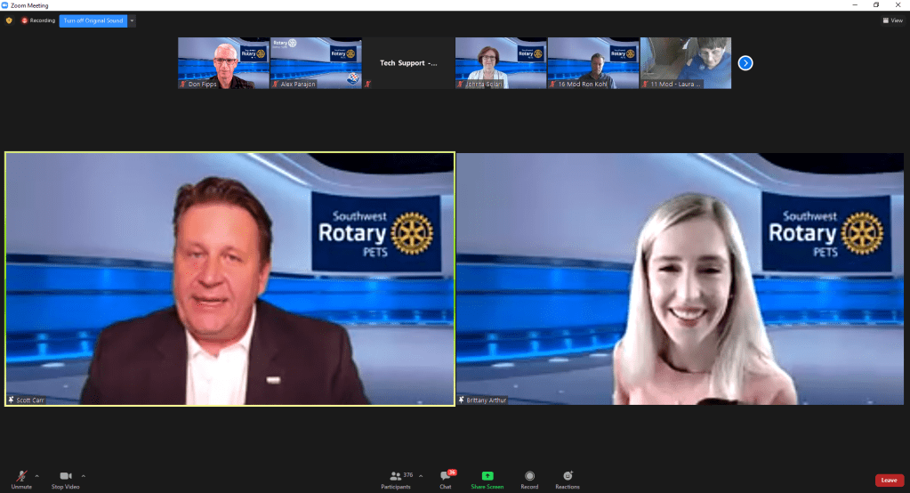Open the View layout menu

pyautogui.click(x=892, y=20)
